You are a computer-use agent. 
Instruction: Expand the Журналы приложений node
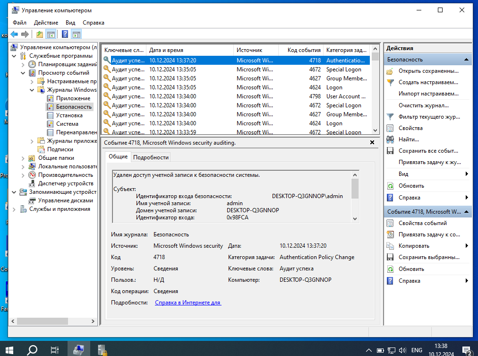tap(32, 141)
